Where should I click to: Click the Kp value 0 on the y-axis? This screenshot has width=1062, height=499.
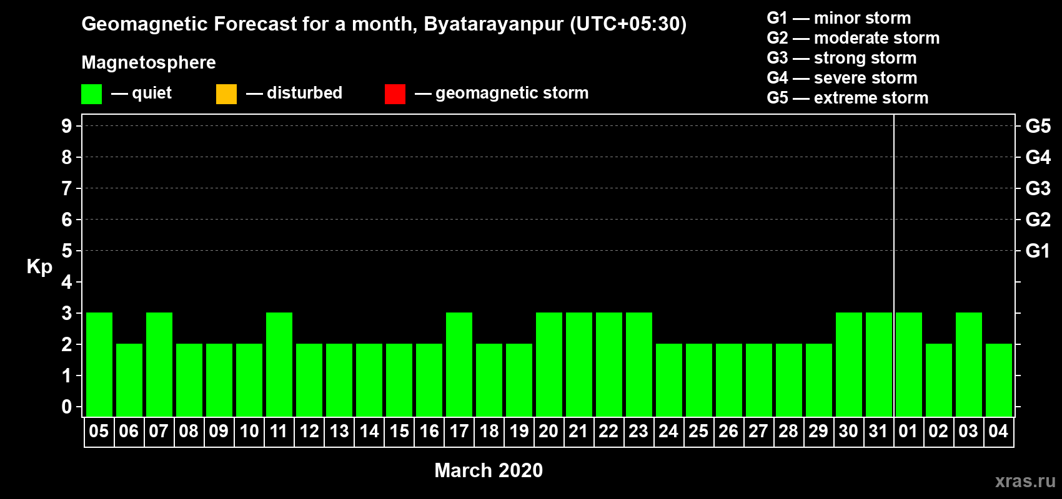[x=67, y=407]
